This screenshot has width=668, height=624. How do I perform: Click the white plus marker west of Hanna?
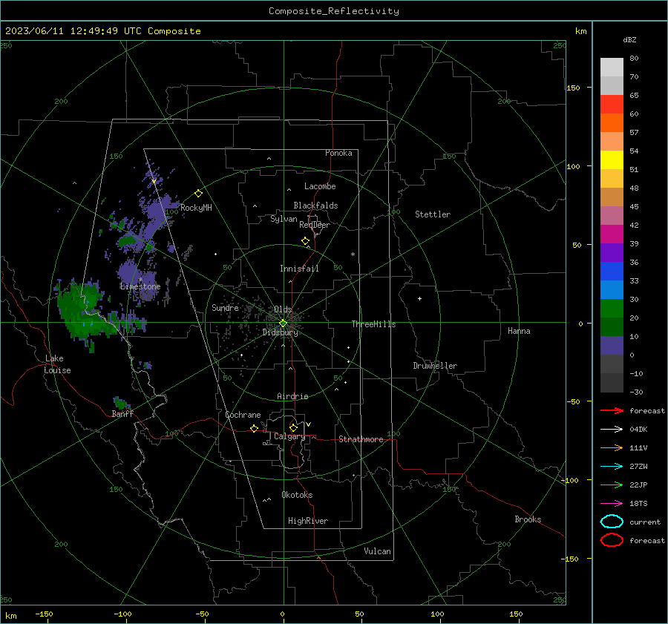coord(419,298)
